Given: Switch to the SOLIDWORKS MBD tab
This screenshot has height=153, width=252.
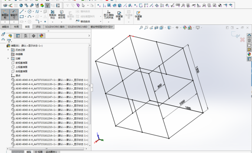Looking at the screenshot, I should [77, 27].
